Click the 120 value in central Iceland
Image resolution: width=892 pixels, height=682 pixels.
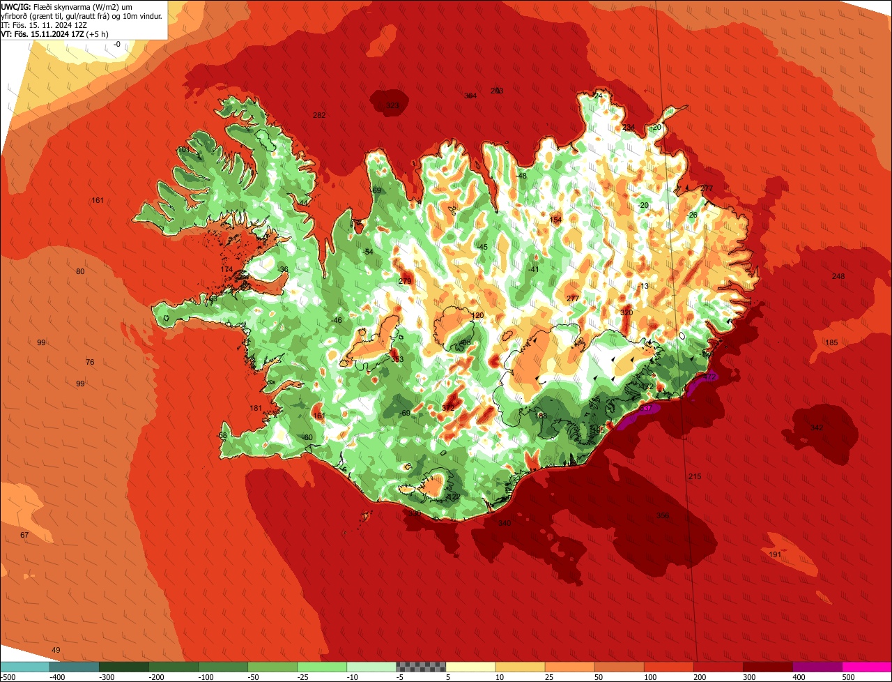[x=477, y=315]
